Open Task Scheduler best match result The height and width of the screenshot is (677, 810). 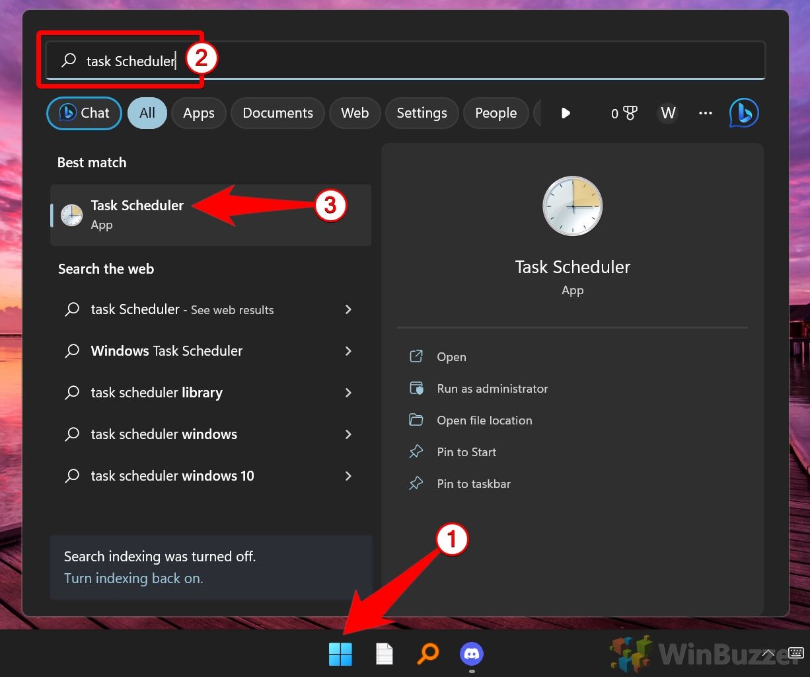click(x=137, y=214)
